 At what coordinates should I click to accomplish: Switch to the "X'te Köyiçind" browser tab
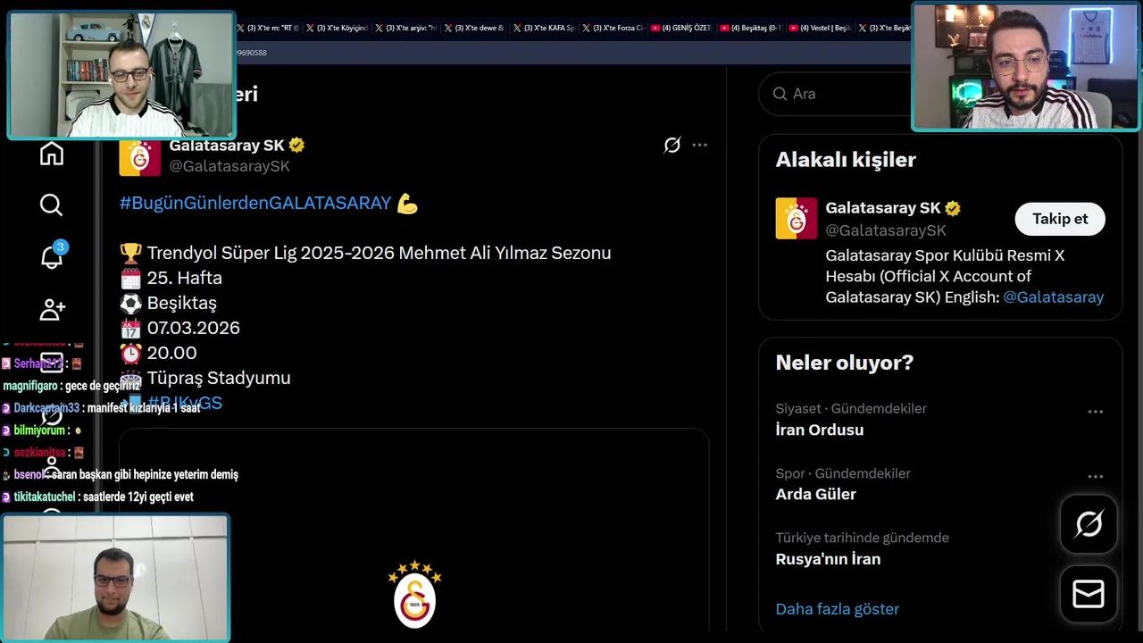pyautogui.click(x=336, y=28)
